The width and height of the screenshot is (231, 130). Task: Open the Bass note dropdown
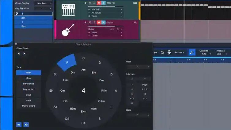(138, 115)
